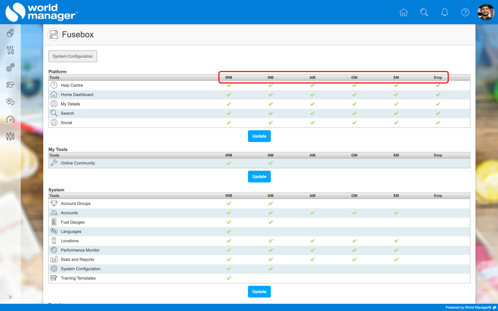Image resolution: width=498 pixels, height=311 pixels.
Task: Open the gears settings sidebar icon
Action: 10,67
